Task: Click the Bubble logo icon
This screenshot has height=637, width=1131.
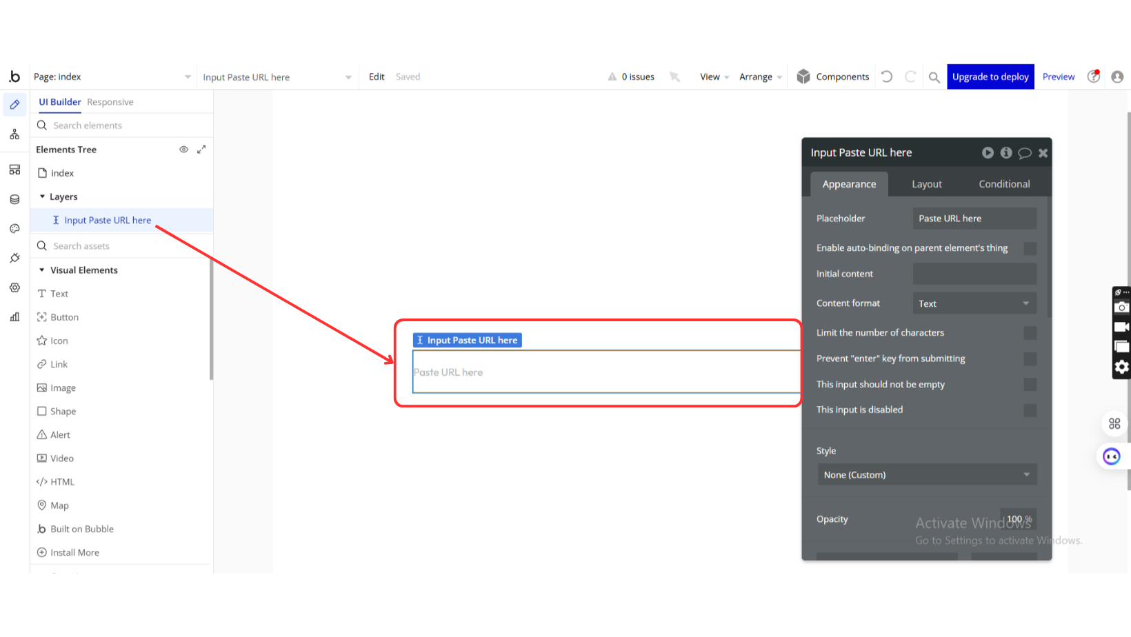Action: [14, 77]
